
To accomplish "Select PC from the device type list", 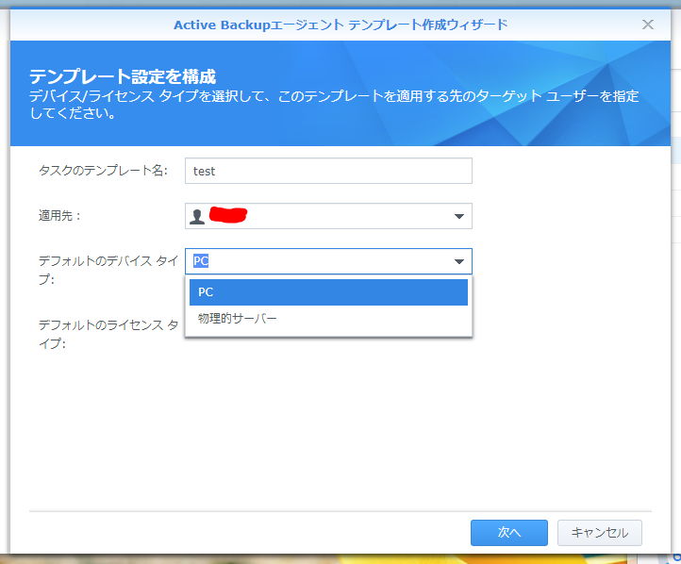I will 328,292.
